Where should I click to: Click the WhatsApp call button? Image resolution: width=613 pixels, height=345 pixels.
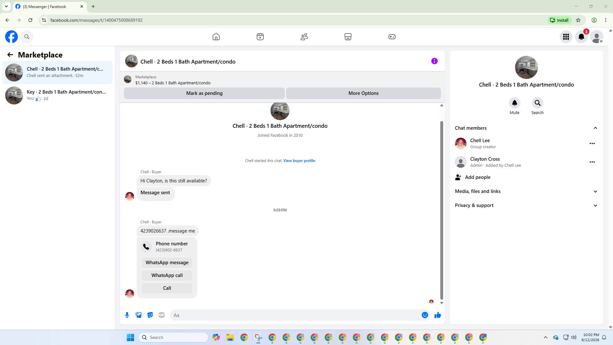[167, 275]
